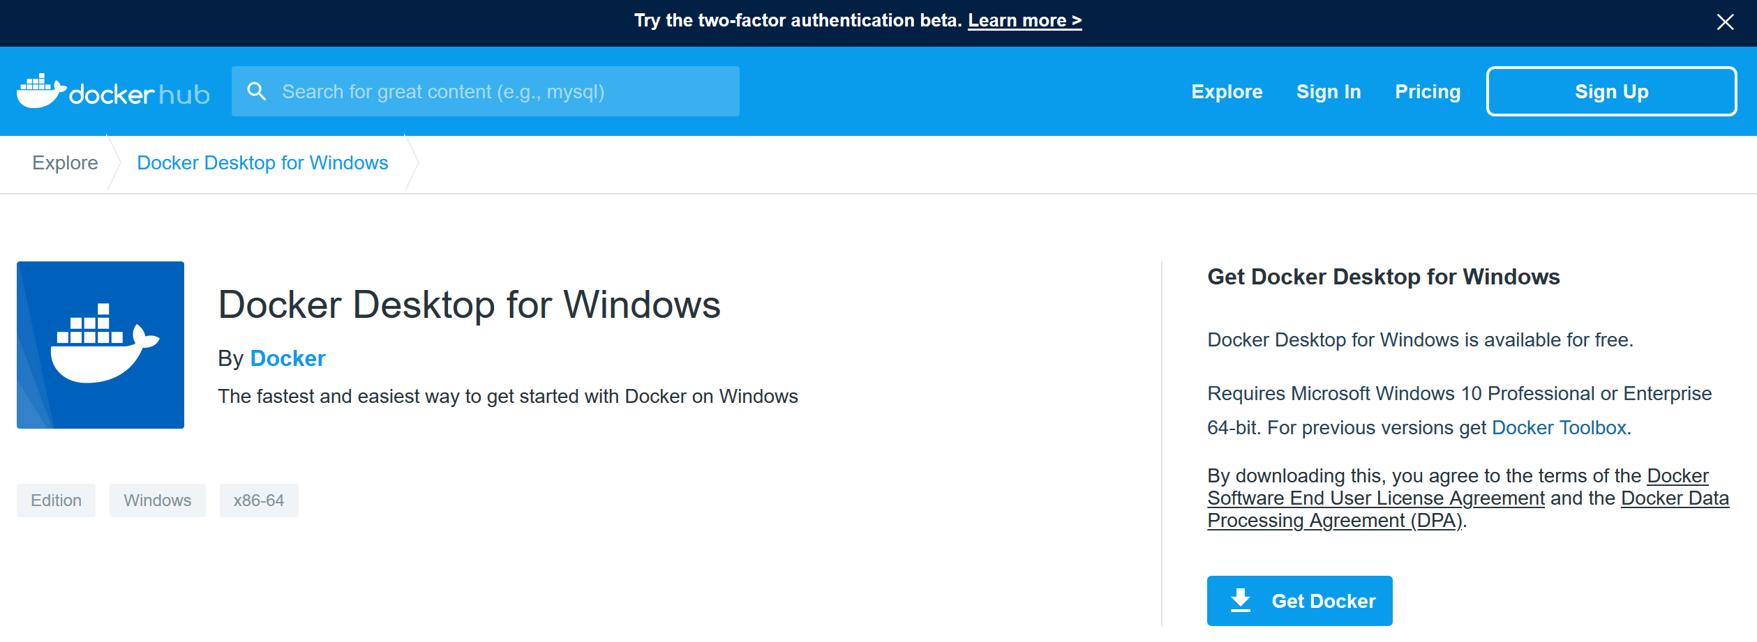Go to Sign In page
Image resolution: width=1757 pixels, height=642 pixels.
point(1328,92)
